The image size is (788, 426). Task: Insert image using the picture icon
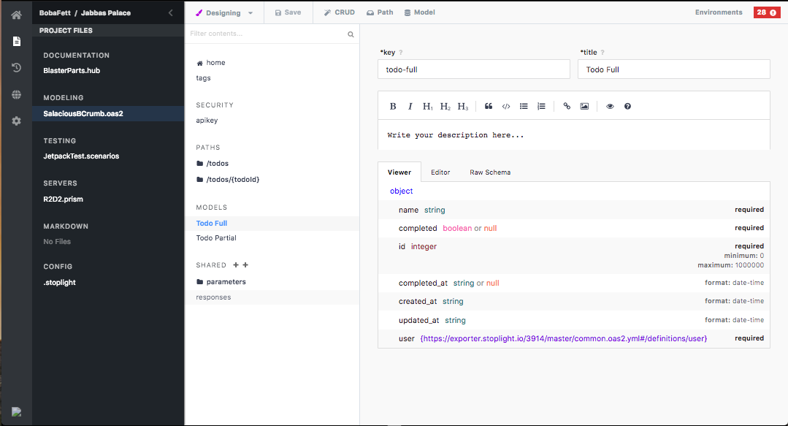(x=584, y=106)
